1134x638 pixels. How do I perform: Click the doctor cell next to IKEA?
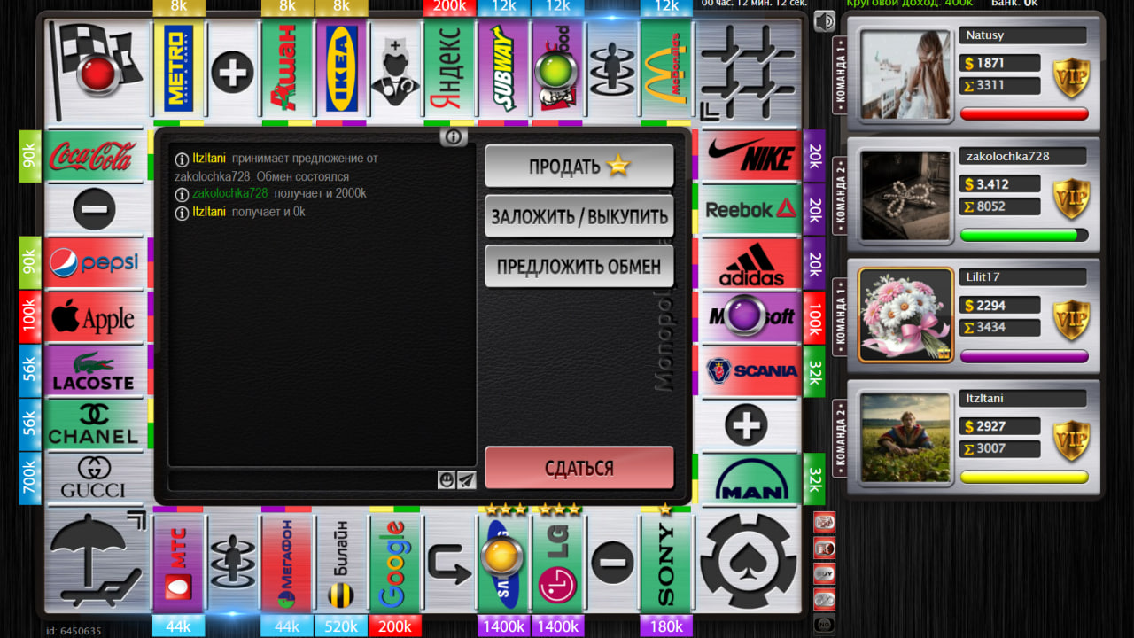(x=395, y=70)
